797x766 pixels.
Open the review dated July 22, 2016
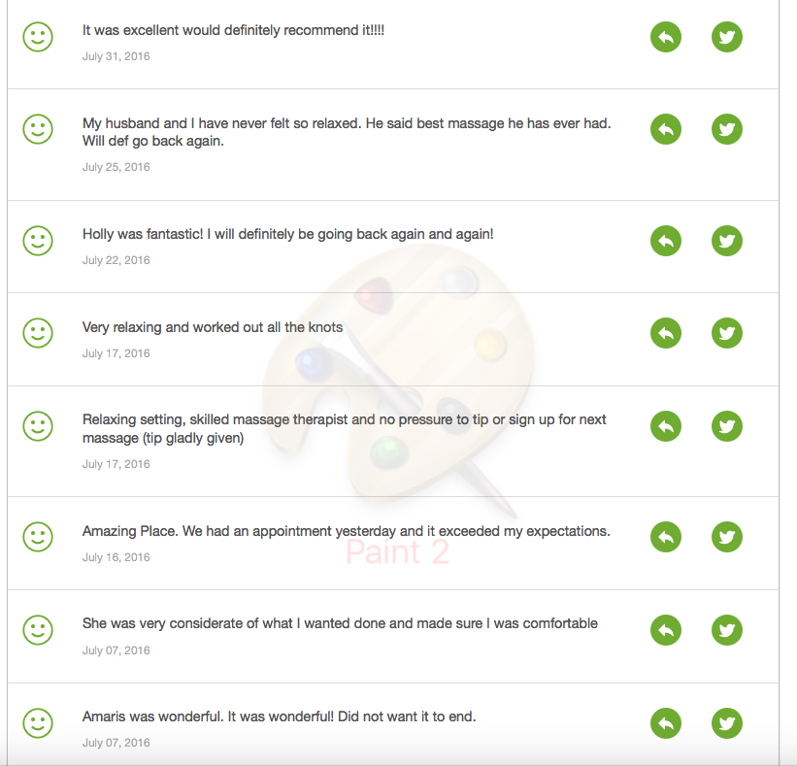287,233
